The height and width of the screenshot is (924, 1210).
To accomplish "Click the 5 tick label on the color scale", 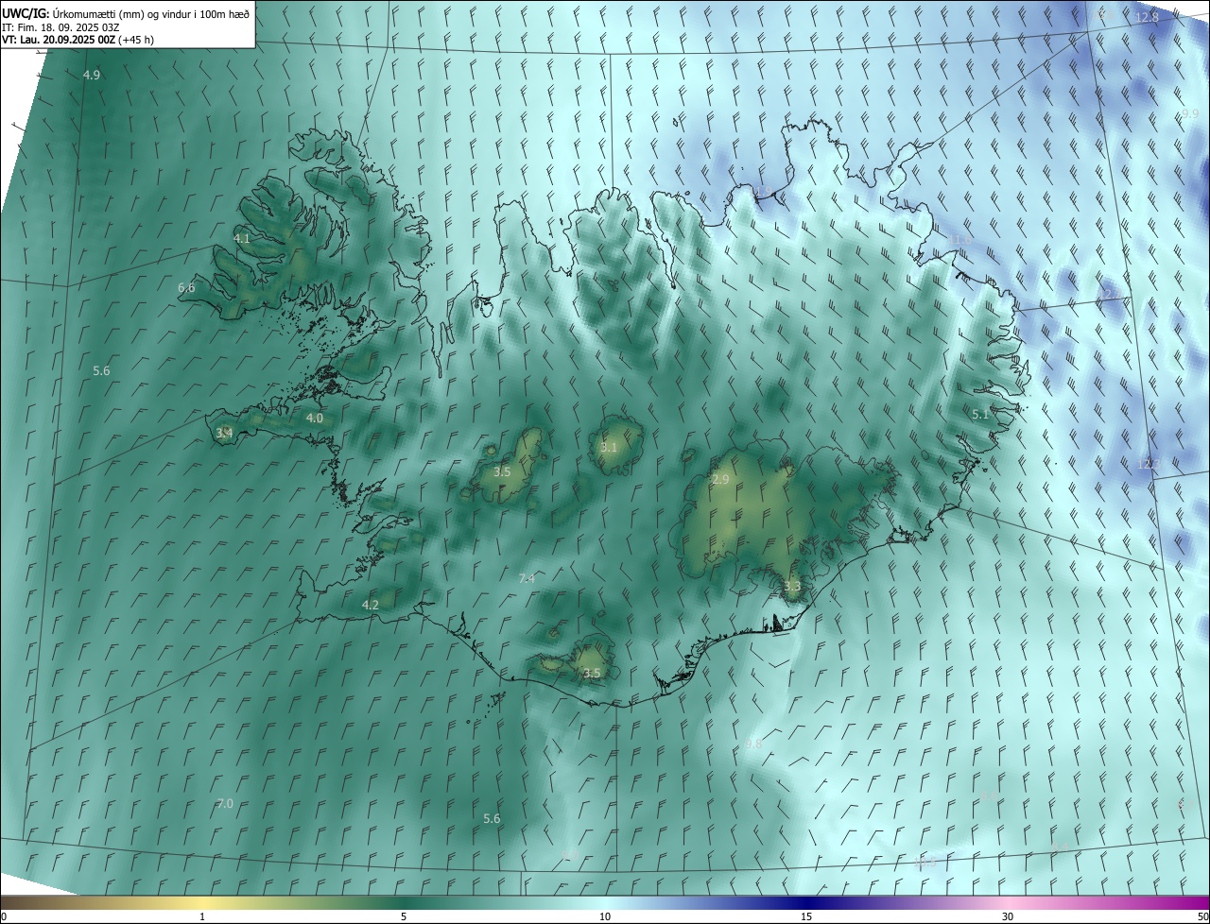I will [x=404, y=916].
